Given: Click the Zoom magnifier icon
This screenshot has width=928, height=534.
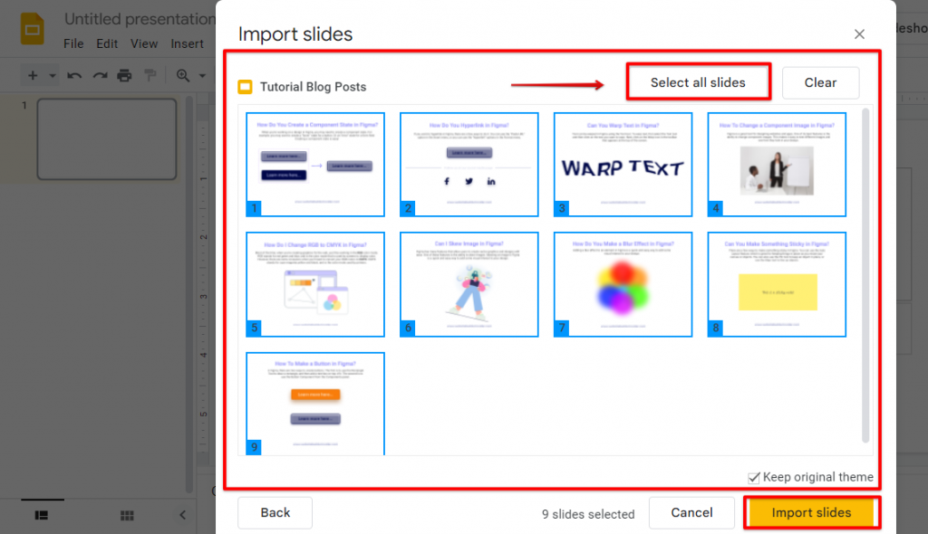Looking at the screenshot, I should point(182,75).
